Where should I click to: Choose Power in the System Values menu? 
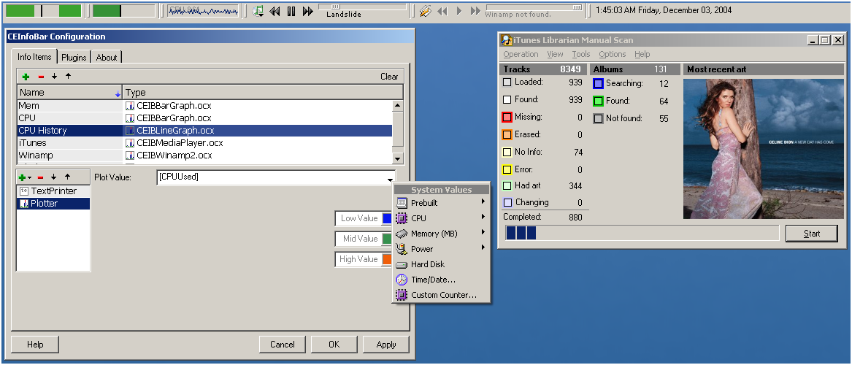442,249
